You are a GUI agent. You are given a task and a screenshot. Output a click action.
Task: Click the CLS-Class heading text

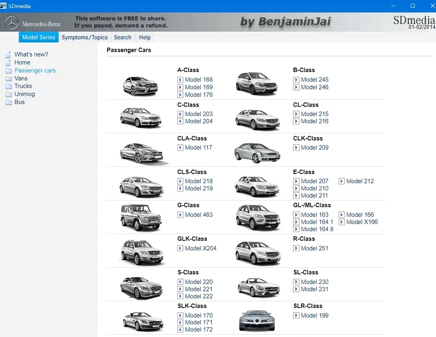[x=192, y=172]
